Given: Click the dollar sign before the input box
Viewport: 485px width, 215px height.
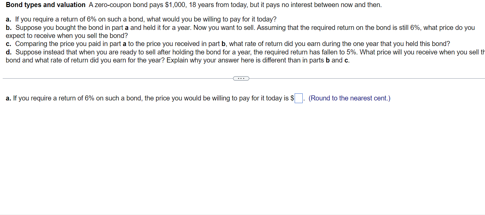Looking at the screenshot, I should (x=291, y=98).
